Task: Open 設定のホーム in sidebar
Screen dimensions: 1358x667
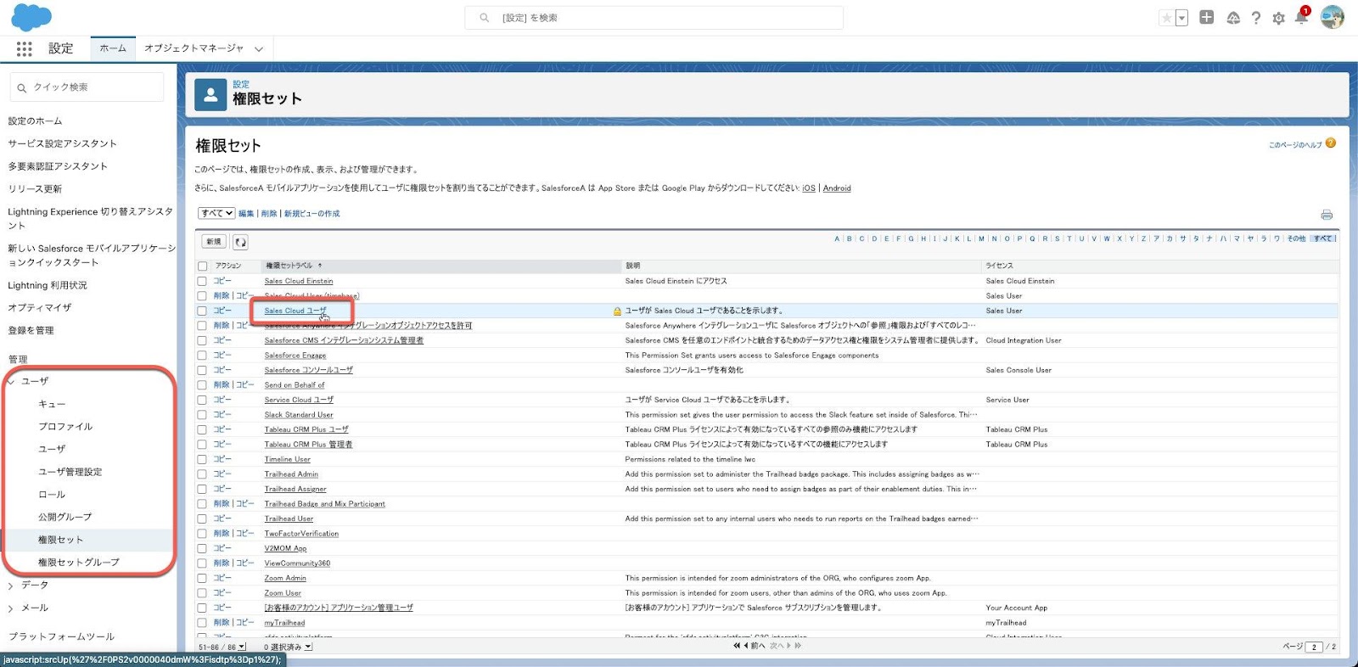Action: pyautogui.click(x=35, y=121)
